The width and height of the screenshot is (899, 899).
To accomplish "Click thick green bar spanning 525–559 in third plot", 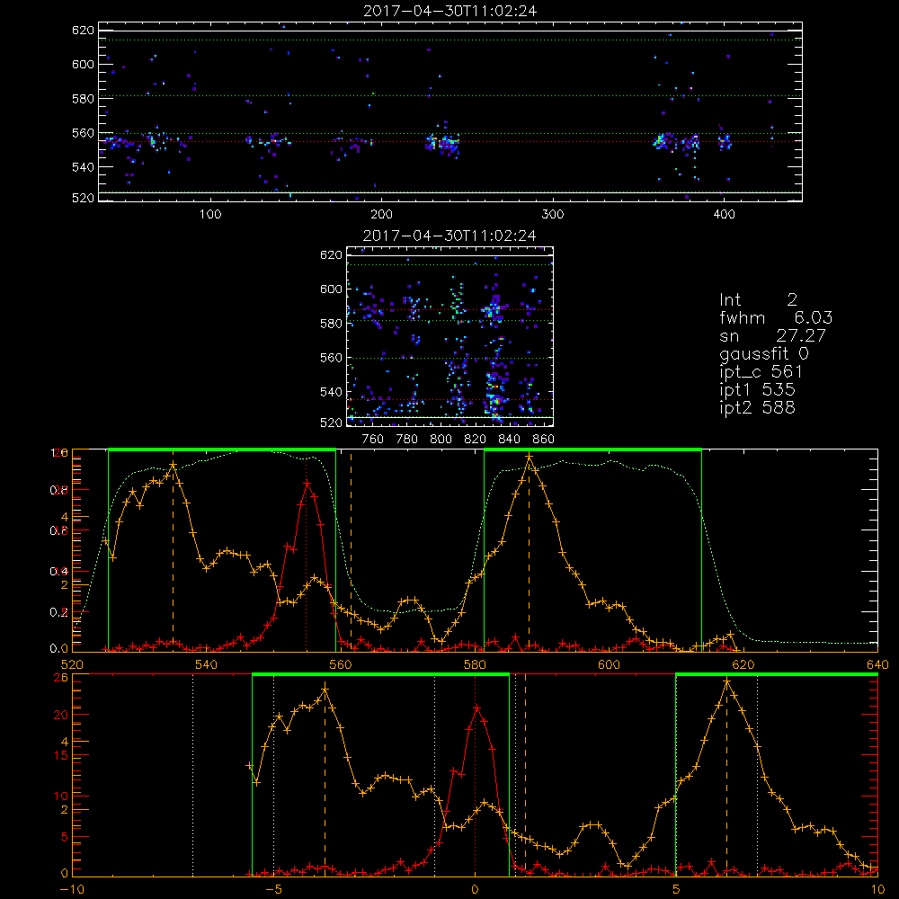I will coord(222,450).
